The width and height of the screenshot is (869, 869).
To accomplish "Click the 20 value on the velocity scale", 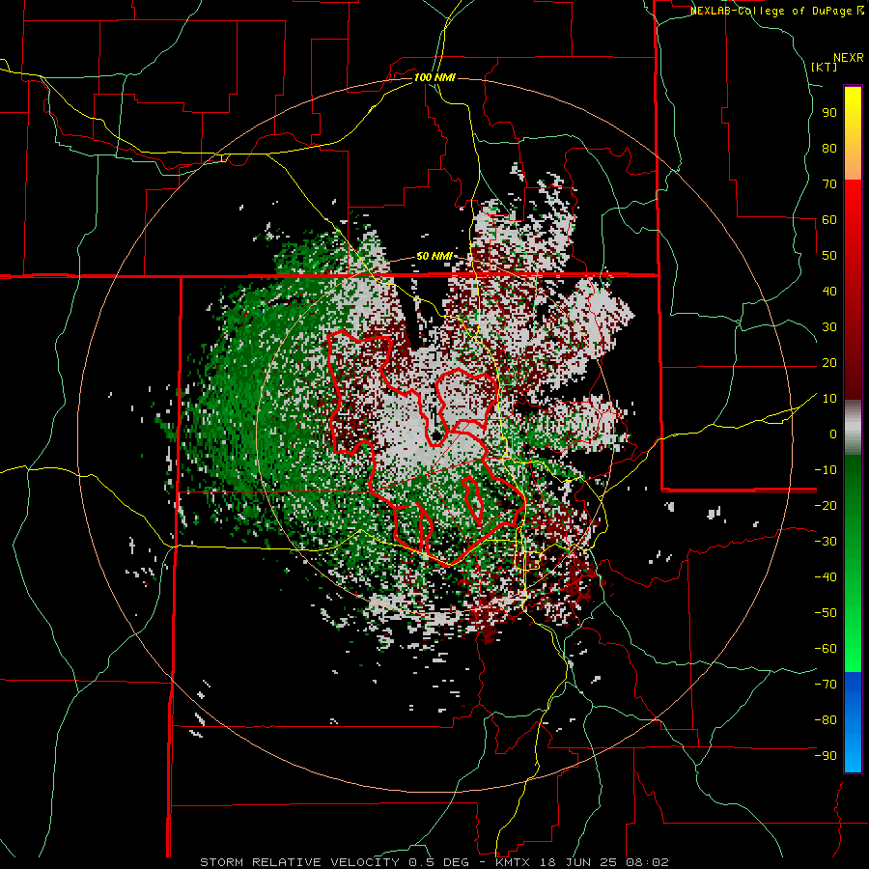I will (829, 363).
